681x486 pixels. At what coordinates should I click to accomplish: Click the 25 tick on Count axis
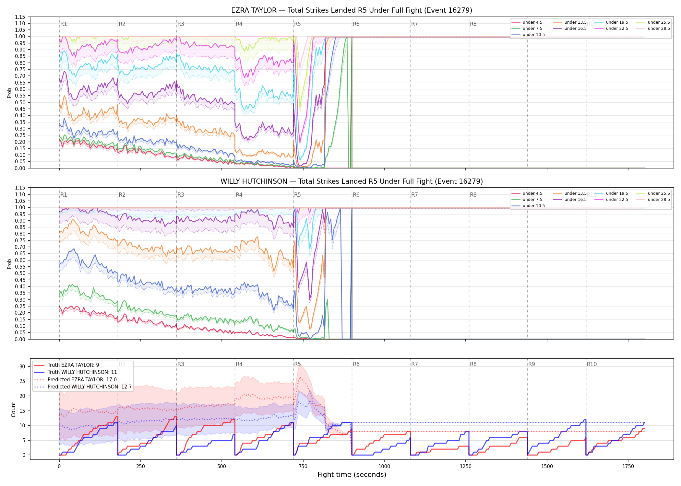coord(22,381)
